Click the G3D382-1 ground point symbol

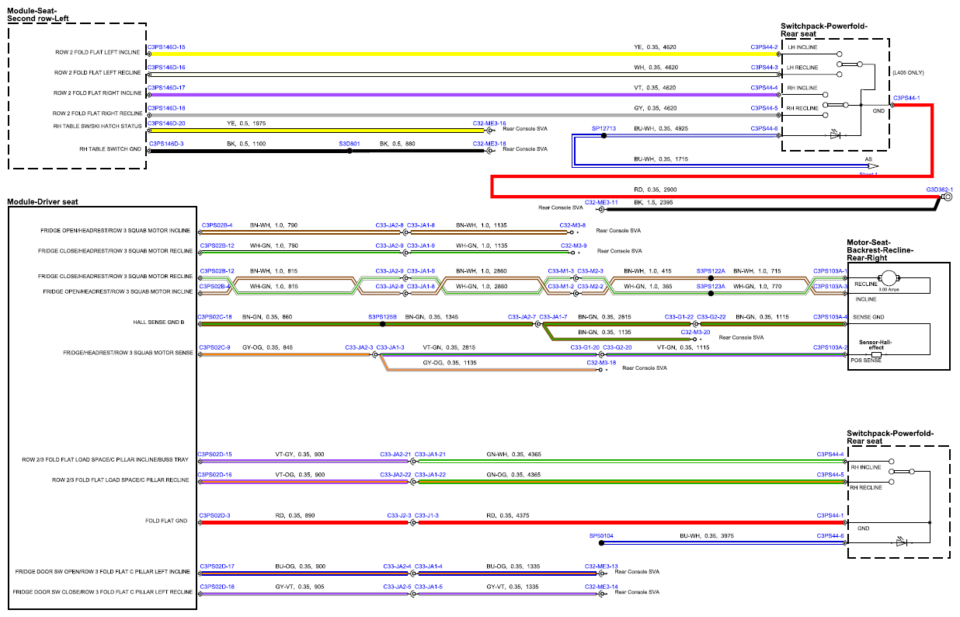(947, 198)
